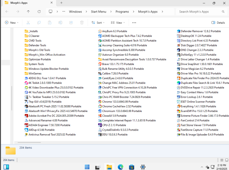
Task: Click the Delete trash icon
Action: click(82, 23)
